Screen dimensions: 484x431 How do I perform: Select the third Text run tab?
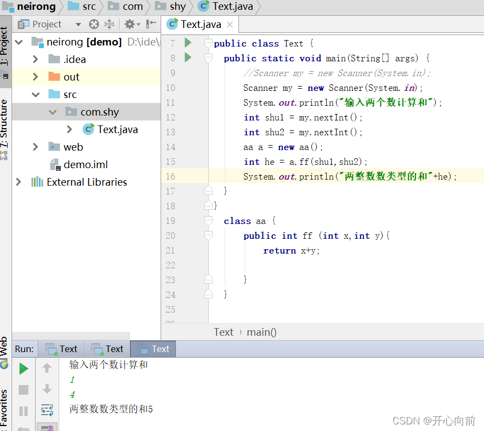click(x=153, y=349)
